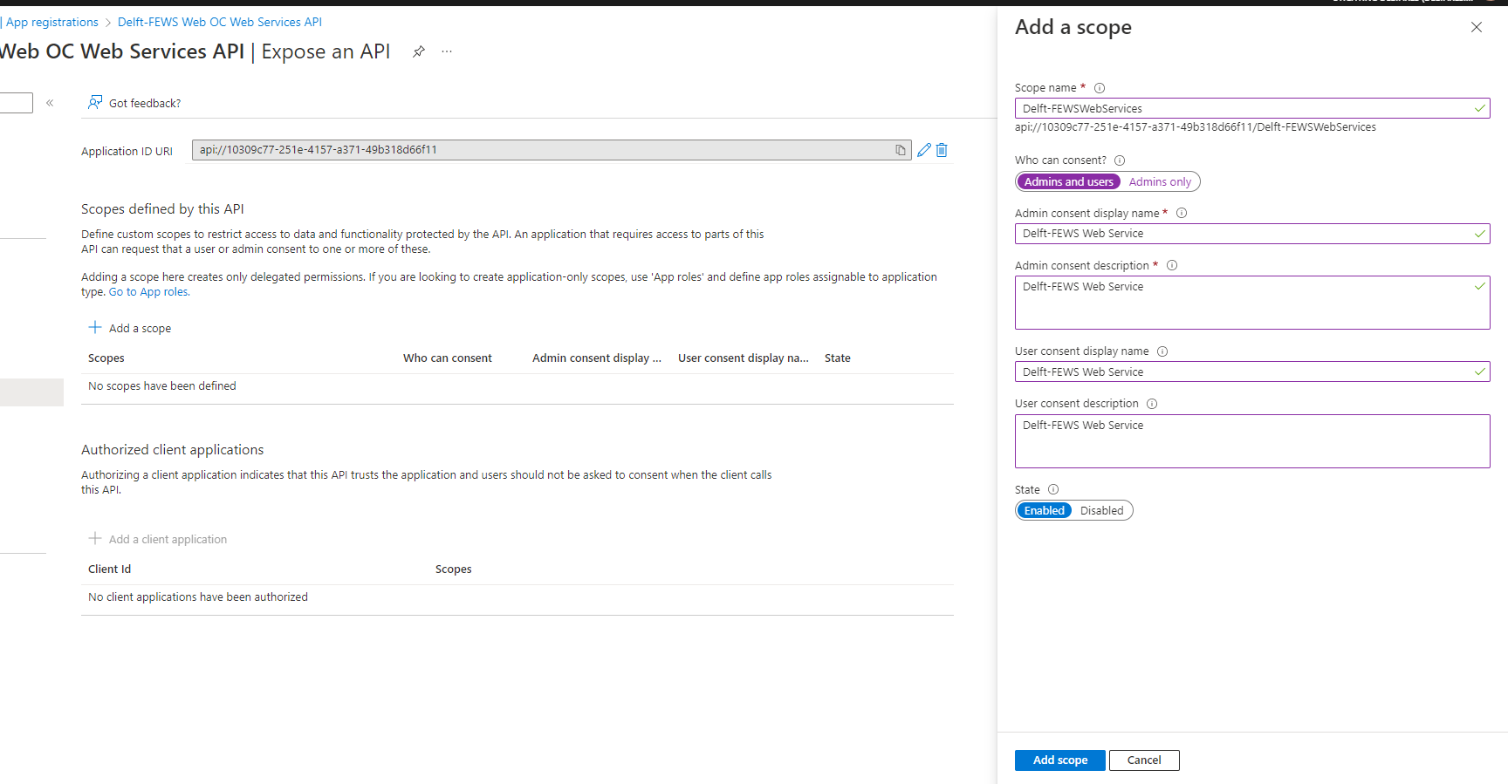Close the Add a scope panel
The width and height of the screenshot is (1508, 784).
click(1477, 27)
